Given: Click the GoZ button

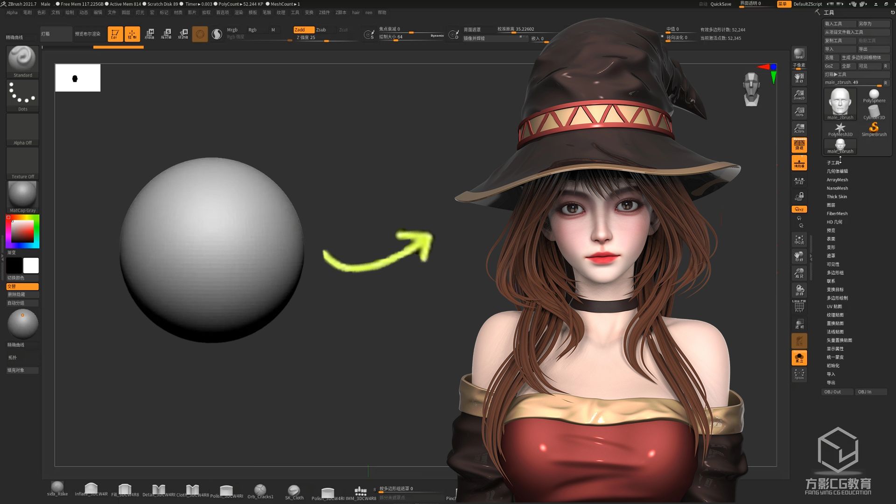Looking at the screenshot, I should pos(831,66).
